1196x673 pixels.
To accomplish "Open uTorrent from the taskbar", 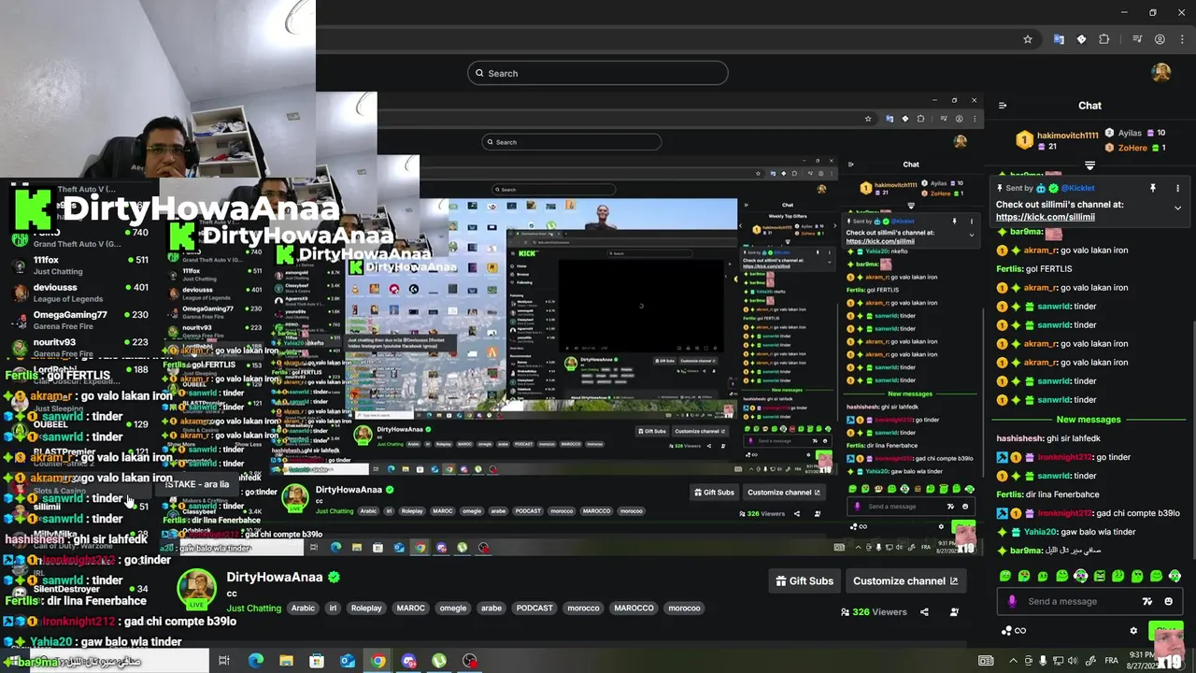I will [439, 661].
